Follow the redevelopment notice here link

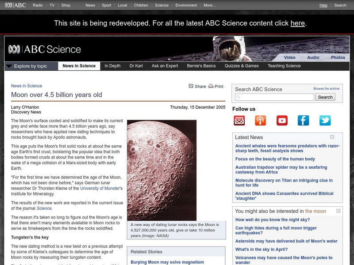click(x=298, y=23)
